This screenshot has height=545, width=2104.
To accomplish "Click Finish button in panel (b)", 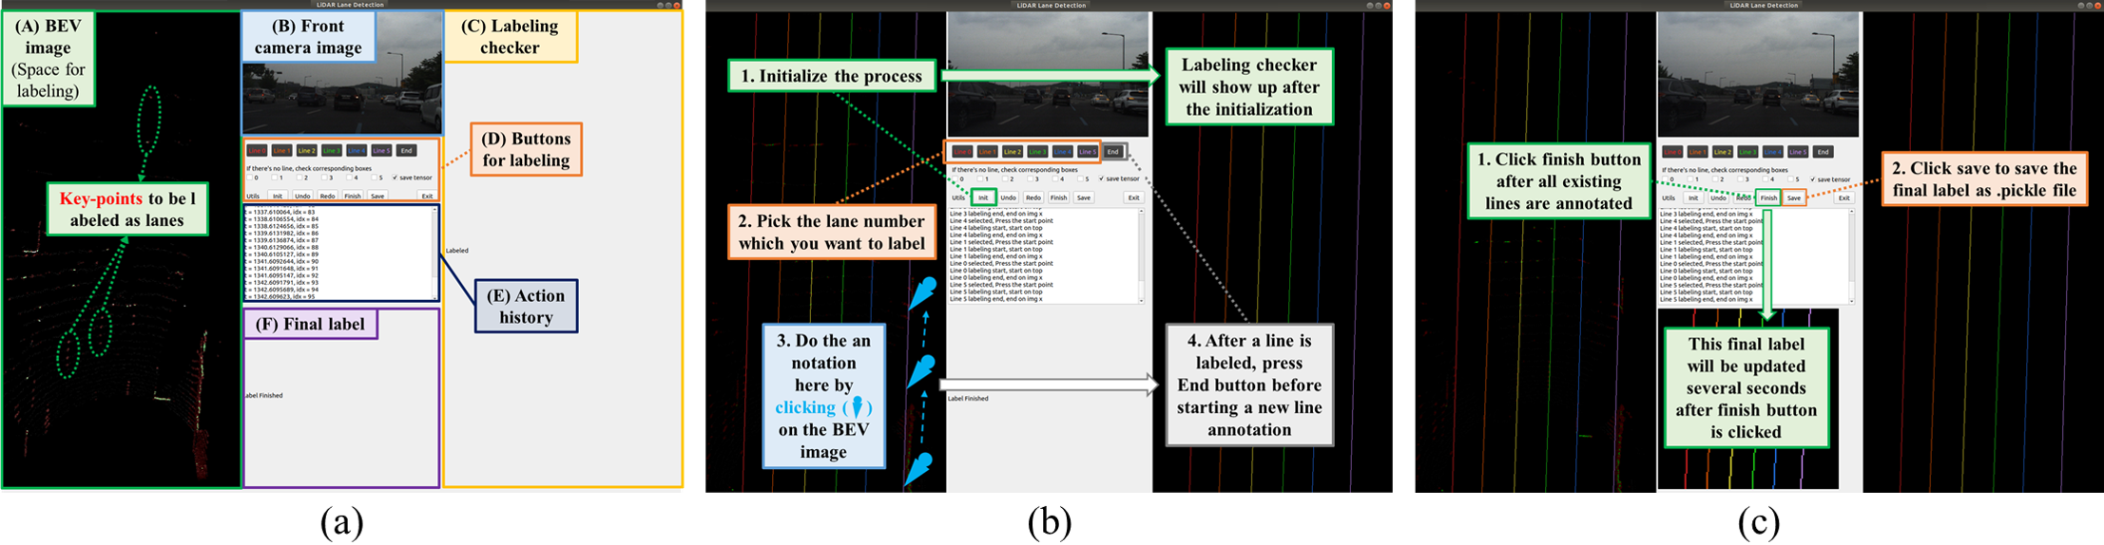I will pyautogui.click(x=1058, y=197).
